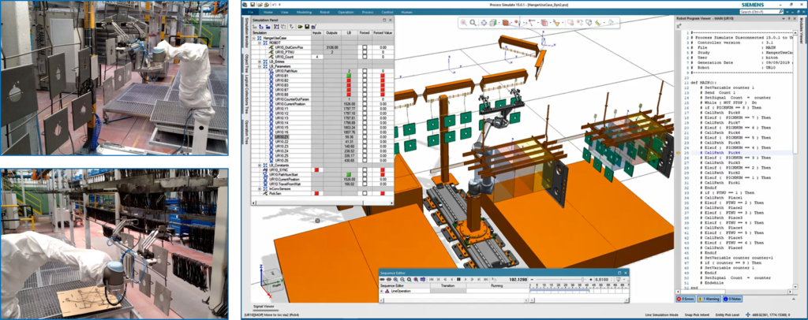Screen dimensions: 808x320
Task: Click the 1 Warning button
Action: 709,299
